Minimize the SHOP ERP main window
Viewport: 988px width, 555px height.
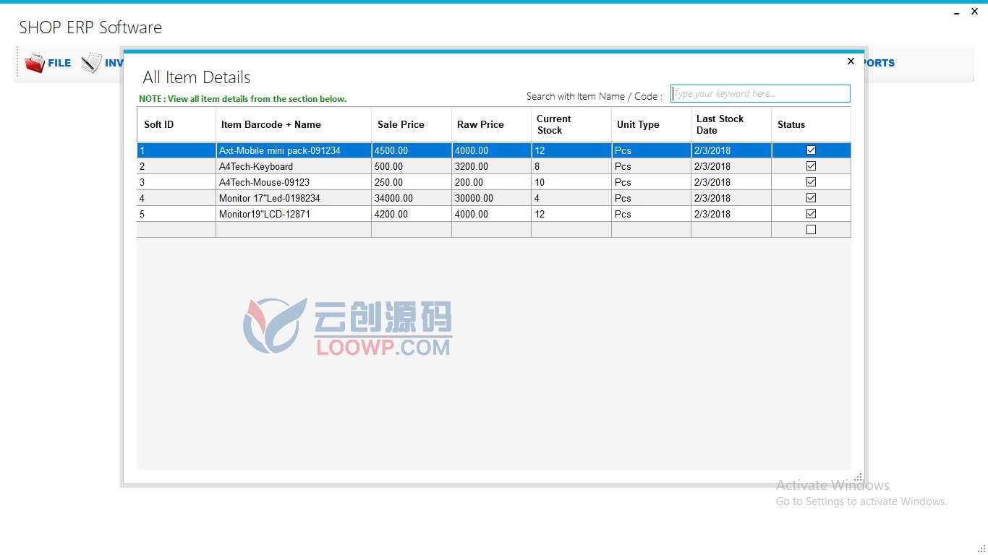(x=956, y=12)
